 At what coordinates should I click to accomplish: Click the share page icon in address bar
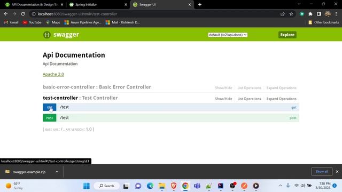coord(283,14)
